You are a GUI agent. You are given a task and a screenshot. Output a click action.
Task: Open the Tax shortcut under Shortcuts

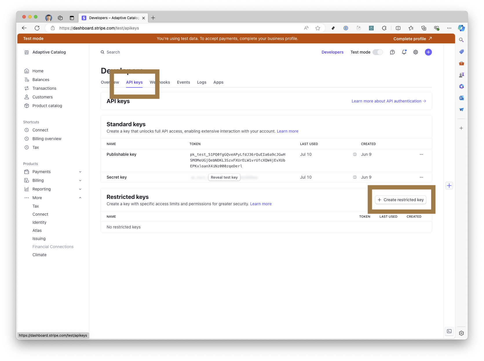[35, 147]
